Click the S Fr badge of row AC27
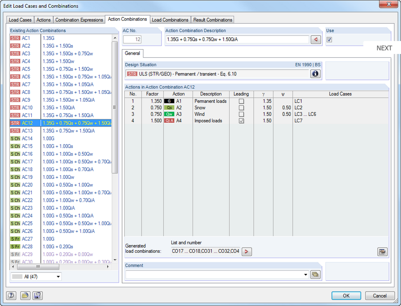 [15, 239]
